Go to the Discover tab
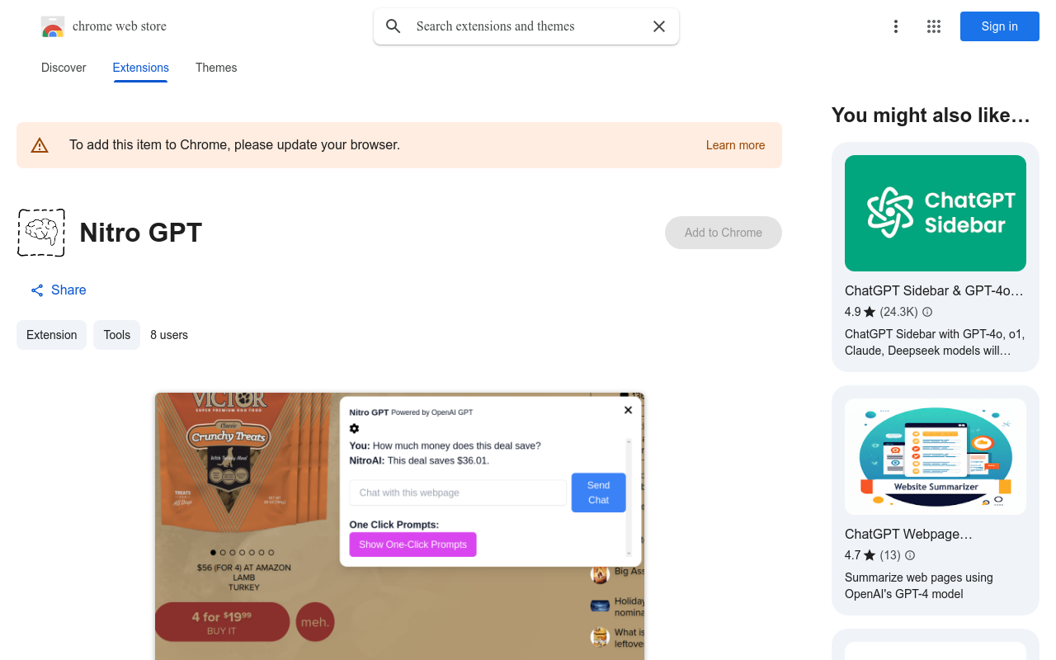The height and width of the screenshot is (660, 1056). point(64,68)
